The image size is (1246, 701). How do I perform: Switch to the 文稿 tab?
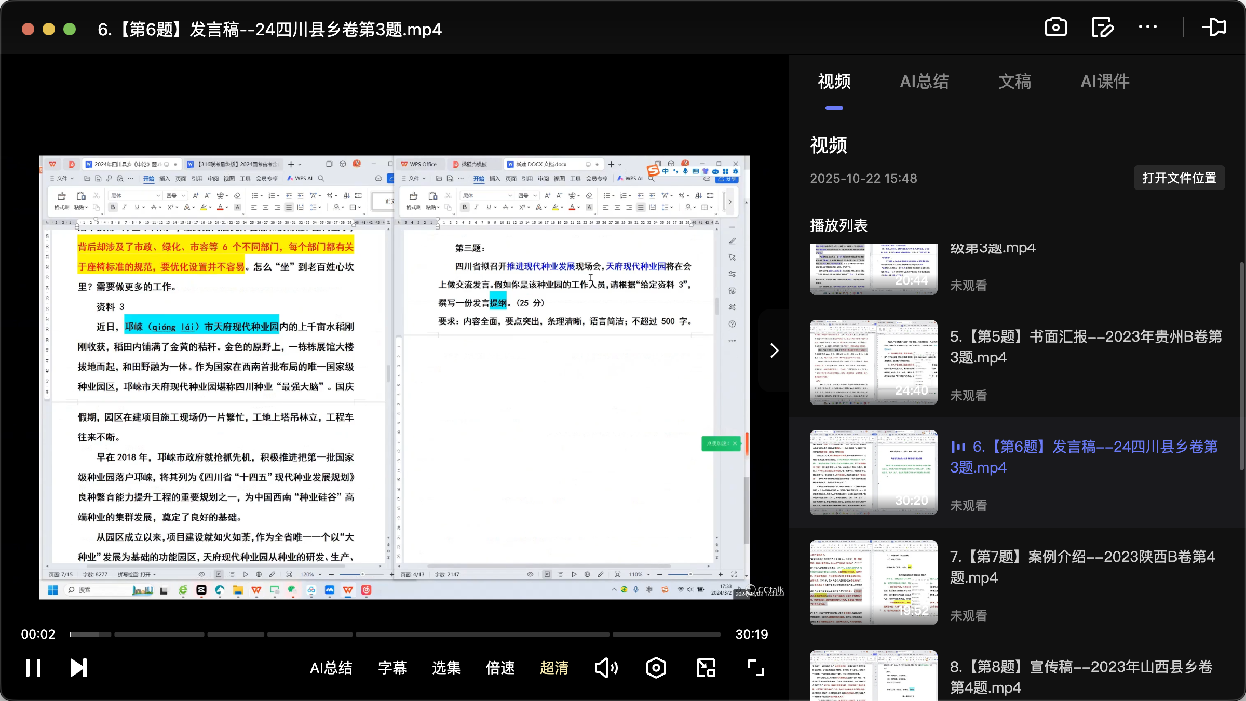[x=1014, y=82]
